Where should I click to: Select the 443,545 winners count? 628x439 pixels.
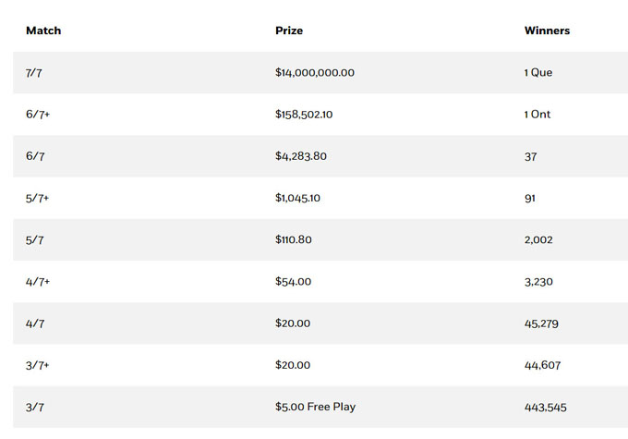(x=545, y=407)
